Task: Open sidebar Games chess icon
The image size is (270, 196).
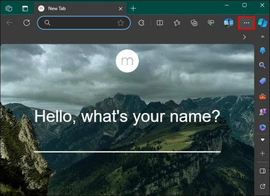Action: pyautogui.click(x=263, y=112)
